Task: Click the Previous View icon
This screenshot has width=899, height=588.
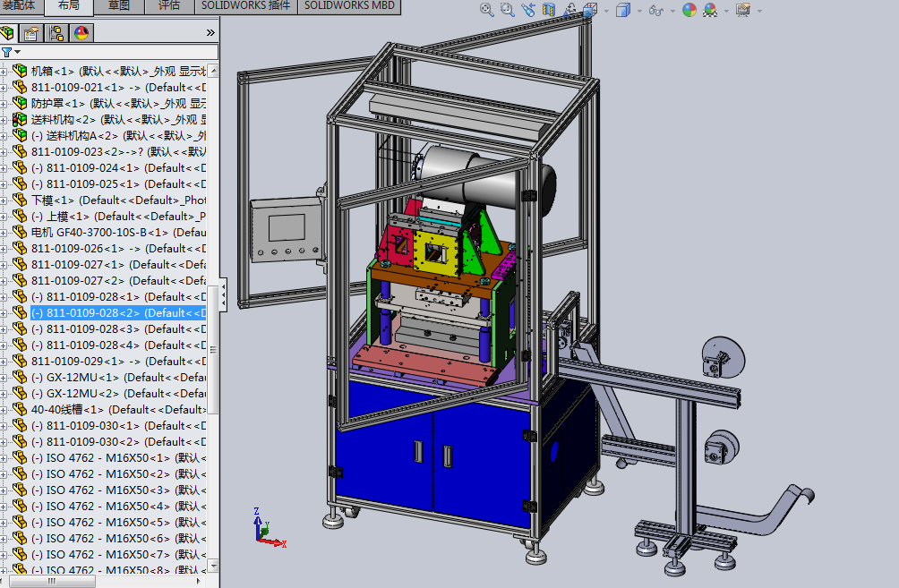Action: pyautogui.click(x=528, y=10)
